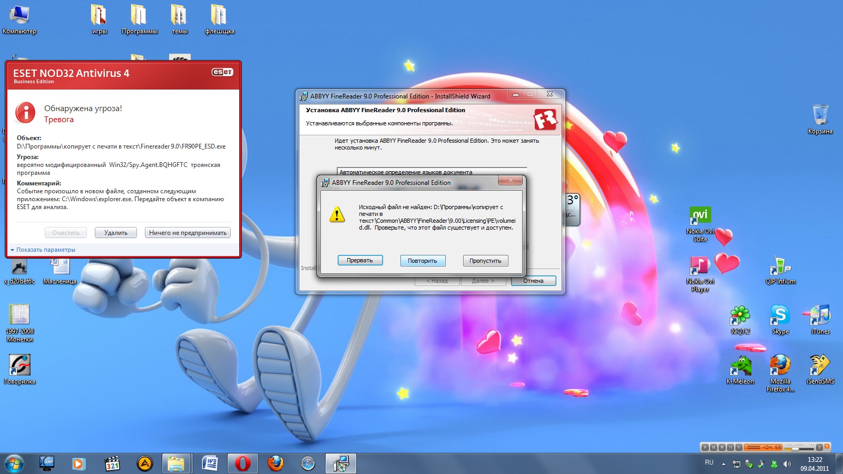Select the Skype desktop shortcut
This screenshot has height=474, width=843.
tap(780, 320)
